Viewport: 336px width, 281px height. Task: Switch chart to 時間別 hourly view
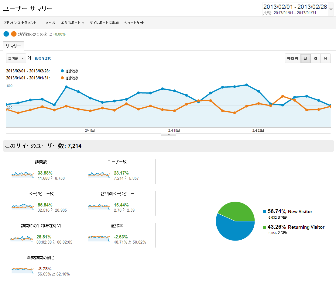(293, 58)
